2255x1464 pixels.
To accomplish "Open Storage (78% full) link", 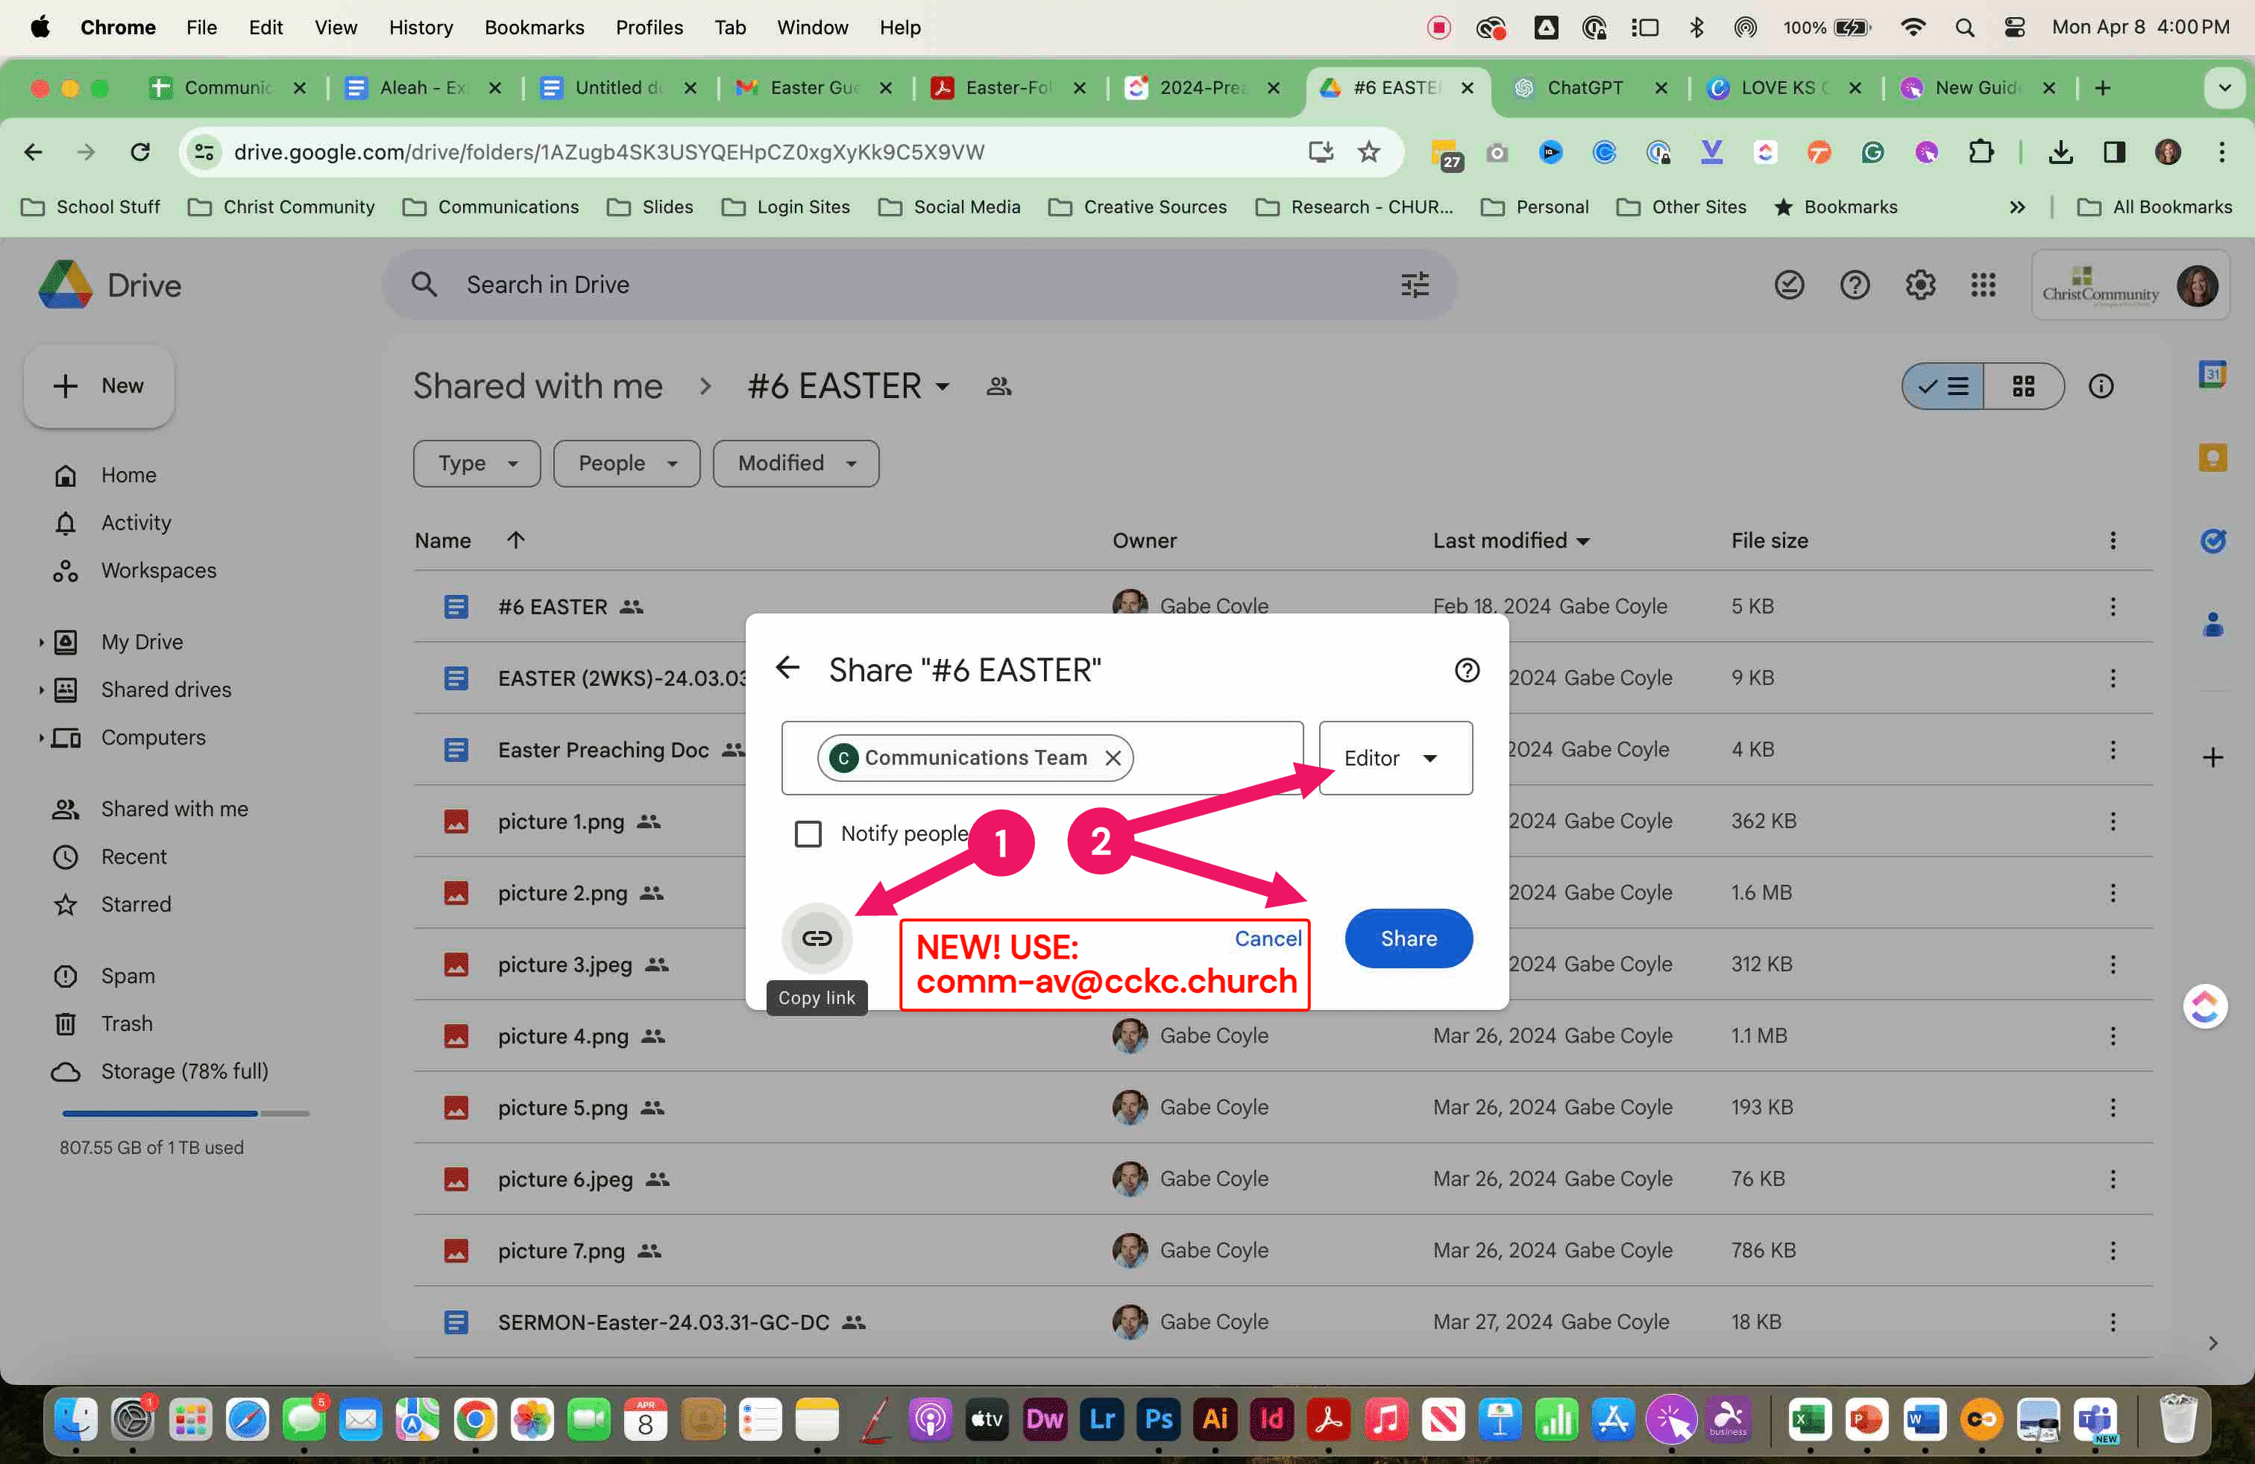I will point(183,1071).
